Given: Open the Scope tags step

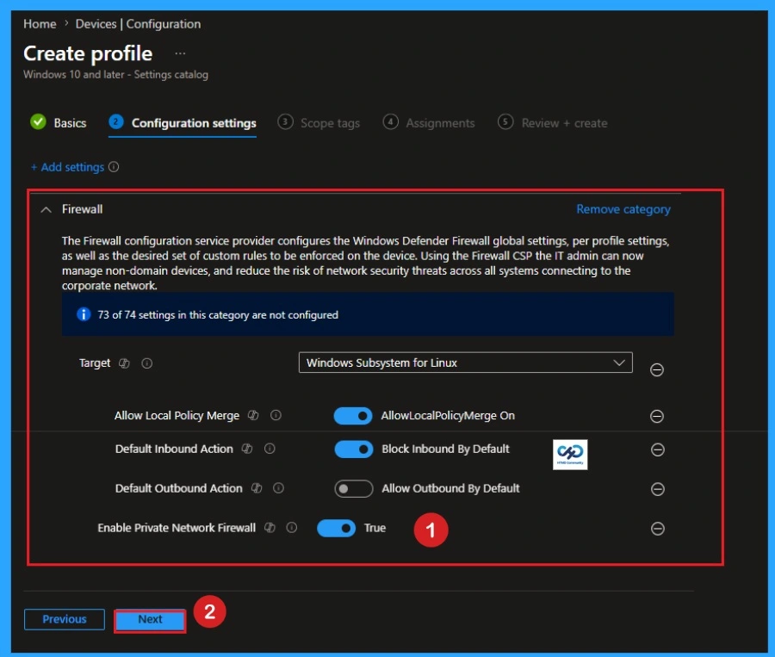Looking at the screenshot, I should pyautogui.click(x=319, y=122).
